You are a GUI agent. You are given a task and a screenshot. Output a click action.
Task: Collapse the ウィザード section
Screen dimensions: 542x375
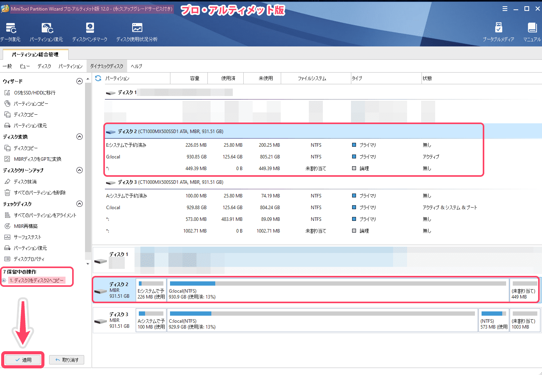pyautogui.click(x=80, y=81)
